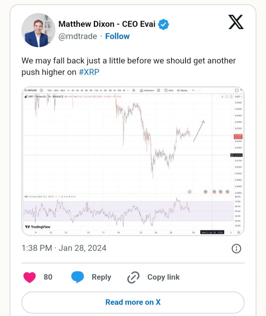Open the 1:38 PM Jan 28 timestamp
The height and width of the screenshot is (316, 266).
64,248
